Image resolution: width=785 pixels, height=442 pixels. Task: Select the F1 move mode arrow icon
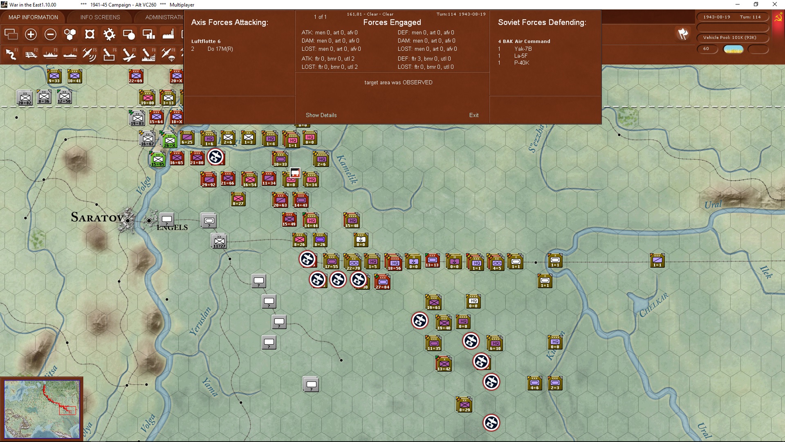pyautogui.click(x=11, y=54)
